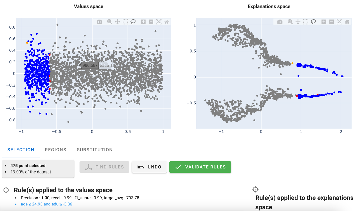
Task: Open the SUBSTITUTION tab
Action: click(95, 150)
